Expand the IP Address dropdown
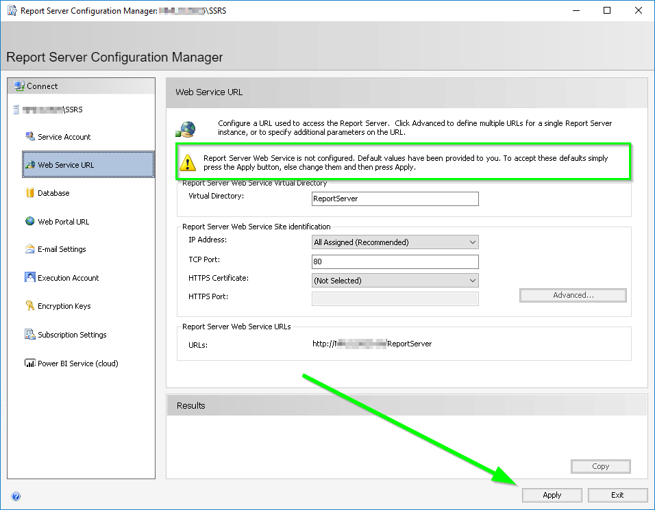Image resolution: width=655 pixels, height=510 pixels. click(395, 242)
